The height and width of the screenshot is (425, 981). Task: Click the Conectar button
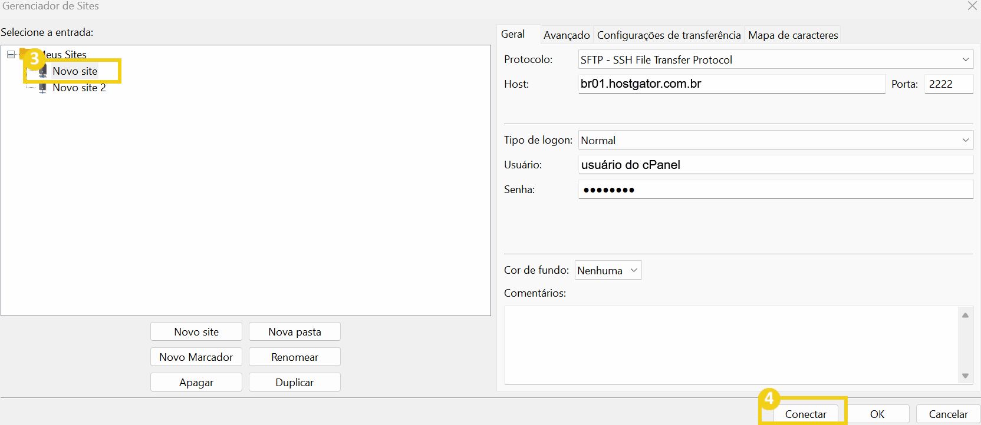pyautogui.click(x=805, y=414)
